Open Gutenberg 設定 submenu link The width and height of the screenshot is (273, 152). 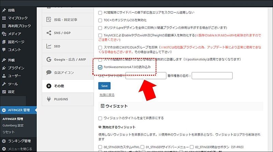(x=13, y=125)
